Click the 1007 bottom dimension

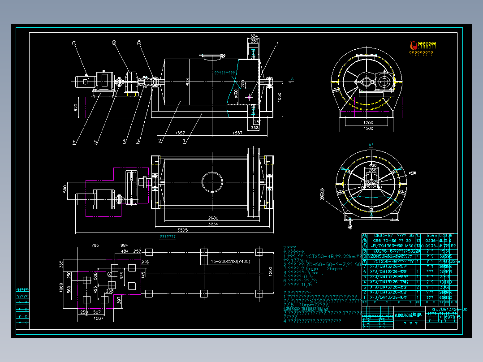coord(98,318)
